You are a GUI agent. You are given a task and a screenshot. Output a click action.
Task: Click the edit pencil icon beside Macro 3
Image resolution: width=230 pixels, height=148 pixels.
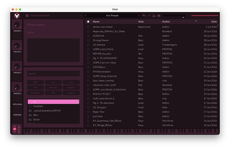21,69
